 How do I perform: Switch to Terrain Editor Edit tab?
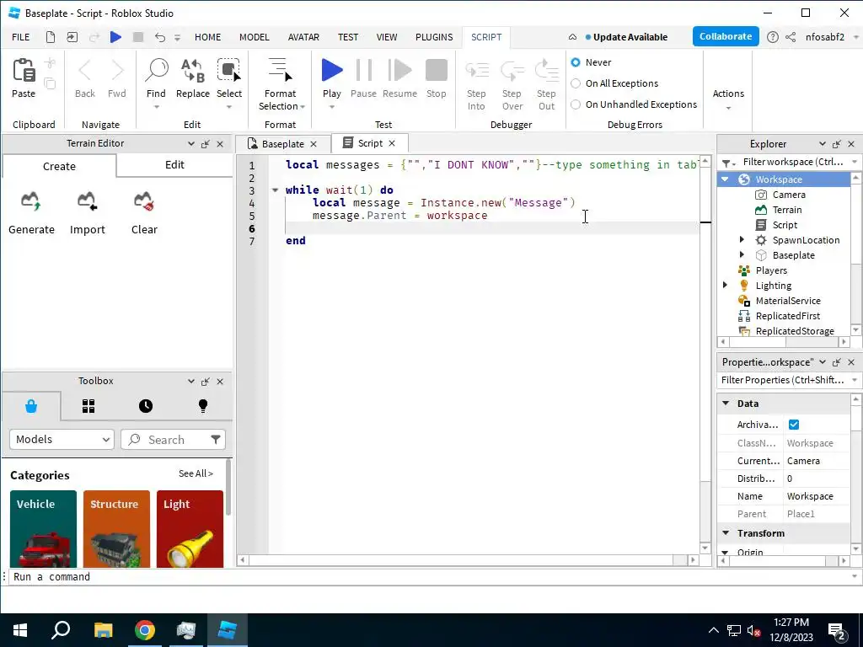(174, 164)
